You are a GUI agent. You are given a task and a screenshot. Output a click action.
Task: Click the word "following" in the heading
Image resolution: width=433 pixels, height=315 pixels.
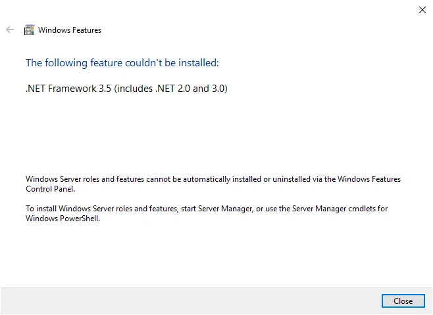(66, 63)
